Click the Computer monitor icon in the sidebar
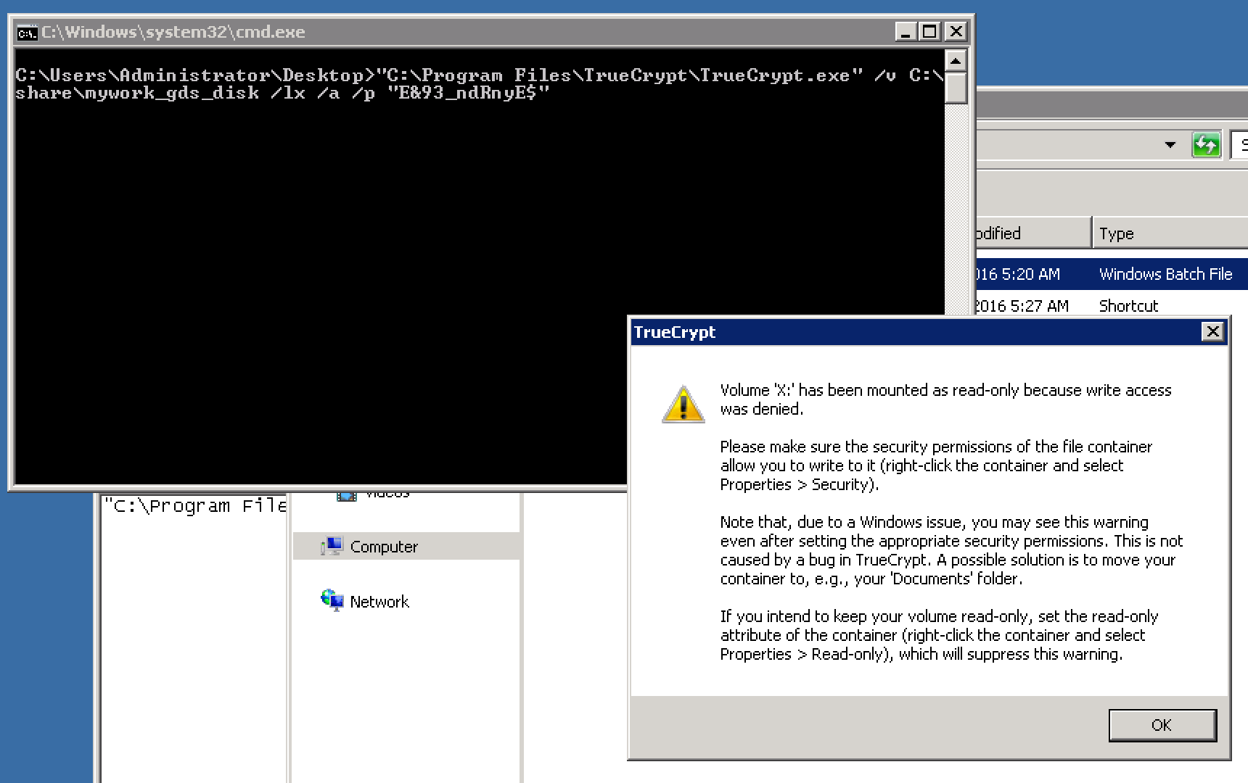Image resolution: width=1248 pixels, height=783 pixels. click(x=332, y=546)
